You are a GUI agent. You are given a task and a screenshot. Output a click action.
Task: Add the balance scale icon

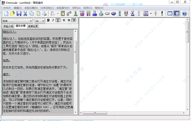click(x=146, y=13)
